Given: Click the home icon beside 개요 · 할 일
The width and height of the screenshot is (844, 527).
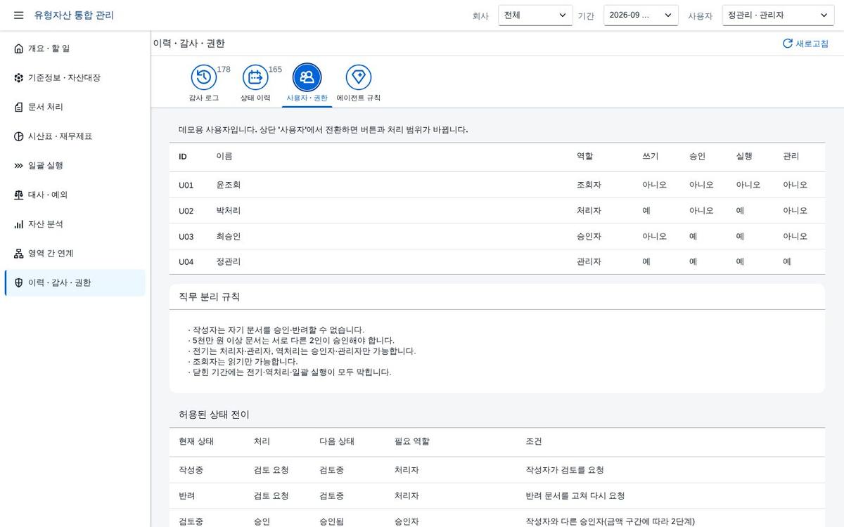Looking at the screenshot, I should pyautogui.click(x=18, y=48).
